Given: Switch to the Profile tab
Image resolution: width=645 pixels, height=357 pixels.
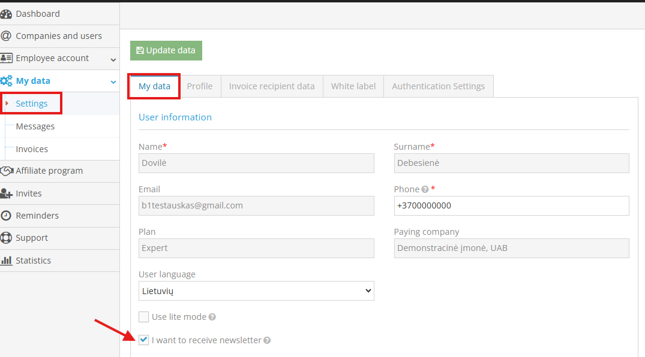Looking at the screenshot, I should (x=200, y=86).
